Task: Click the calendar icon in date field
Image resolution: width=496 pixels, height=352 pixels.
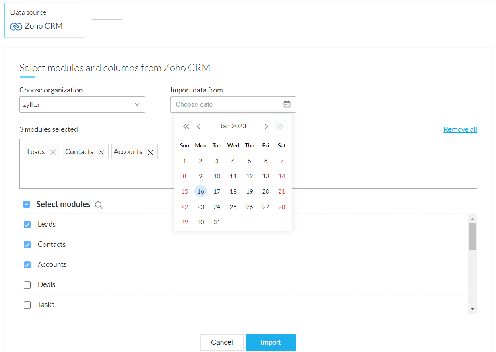Action: tap(287, 104)
